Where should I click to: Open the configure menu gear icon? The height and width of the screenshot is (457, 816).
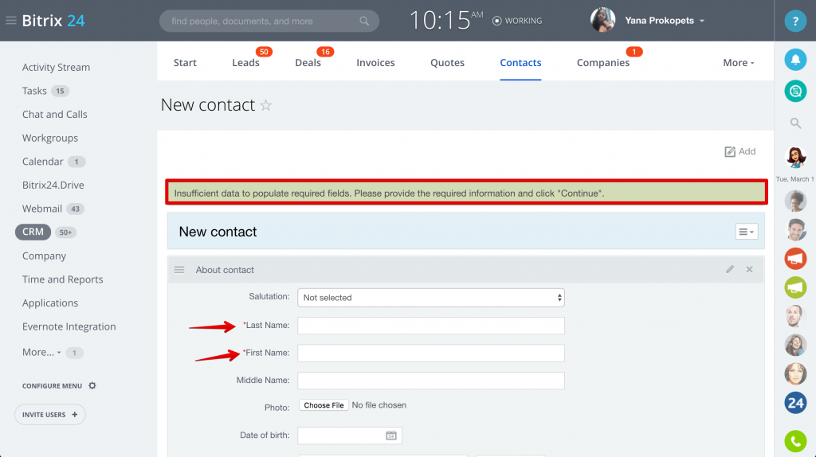coord(92,386)
